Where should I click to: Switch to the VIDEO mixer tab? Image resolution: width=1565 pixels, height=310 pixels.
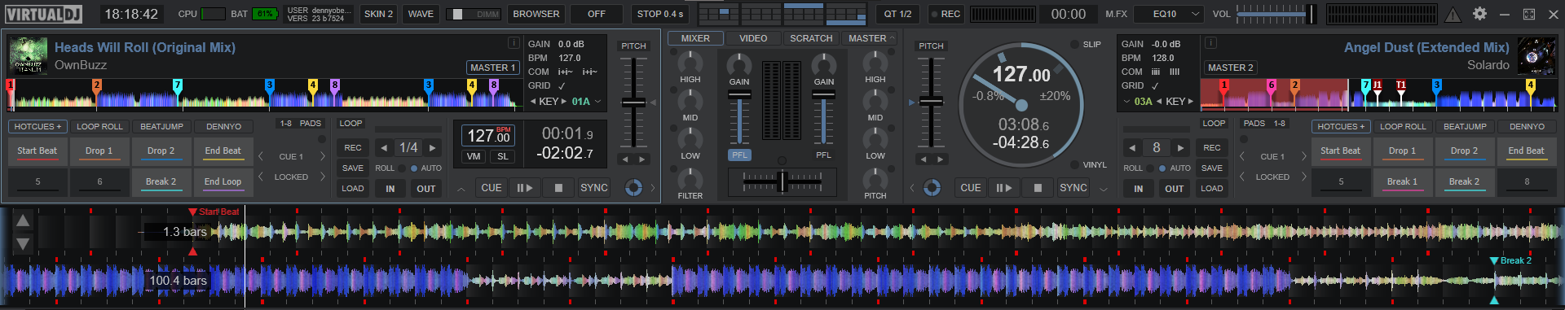pos(753,38)
